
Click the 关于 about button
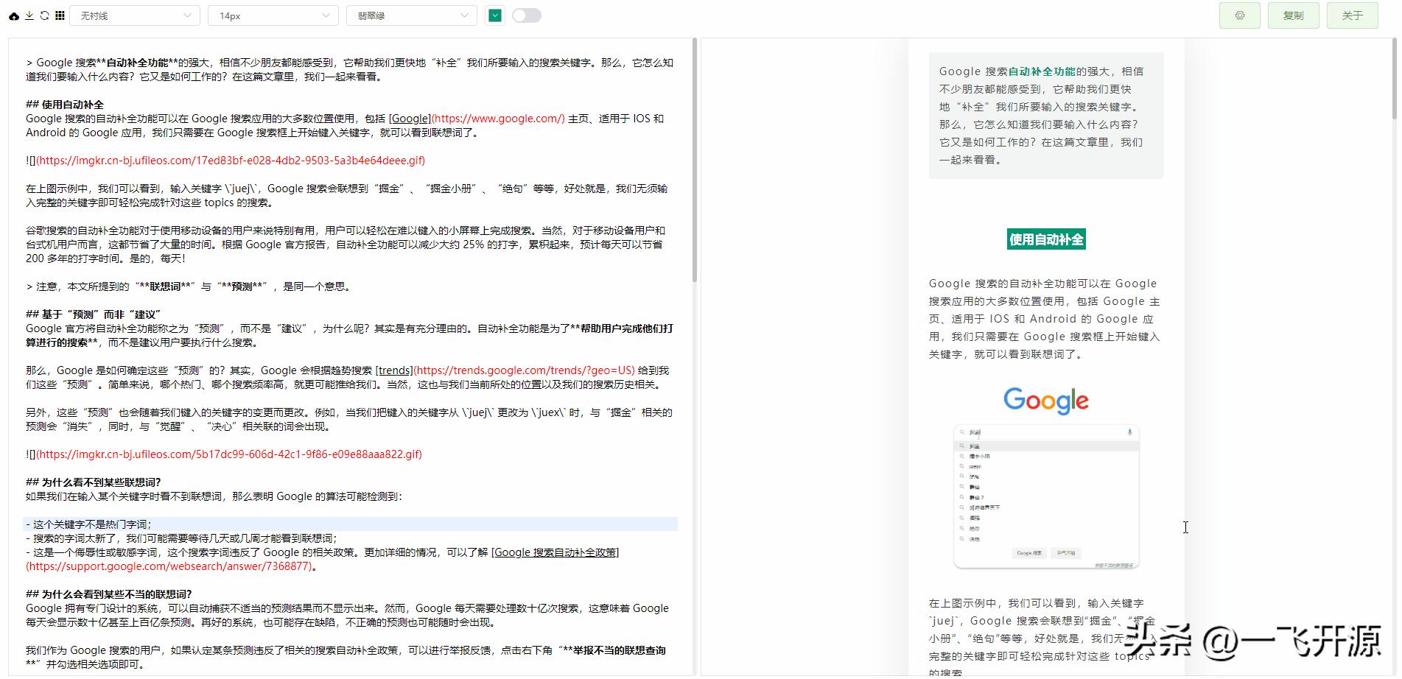[x=1352, y=15]
